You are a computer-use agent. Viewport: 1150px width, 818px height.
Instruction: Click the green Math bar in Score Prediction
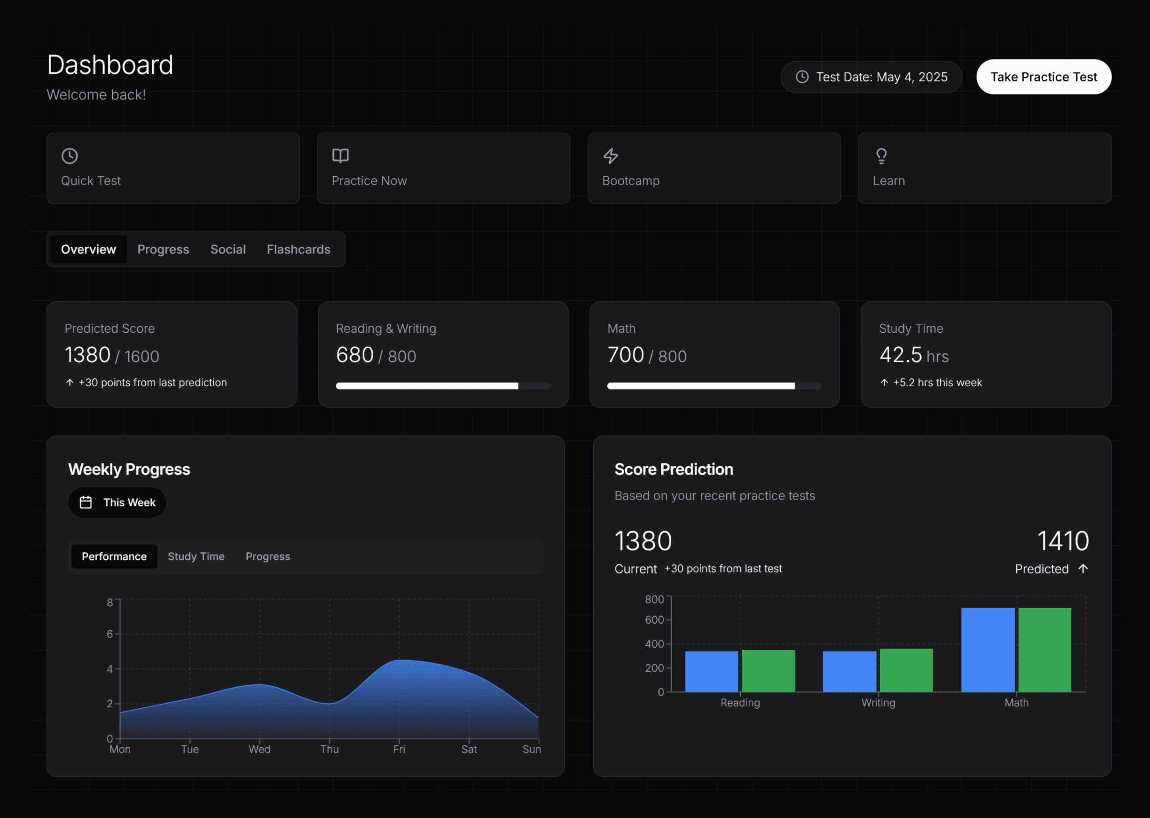(x=1045, y=650)
